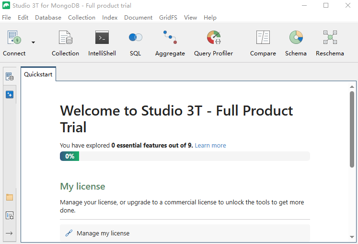Viewport: 358px width, 244px height.
Task: Close the Studio 3T window
Action: point(348,5)
